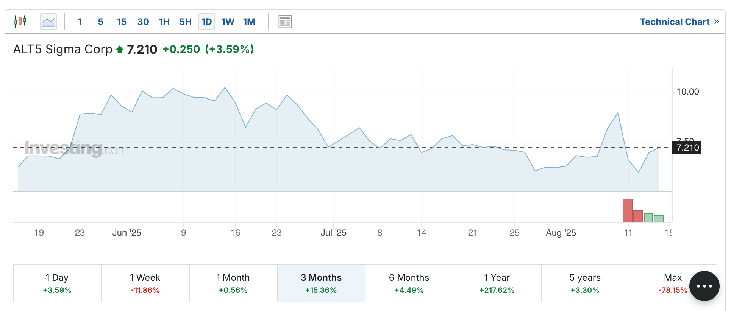731x311 pixels.
Task: Open the news overlay icon
Action: pyautogui.click(x=285, y=22)
